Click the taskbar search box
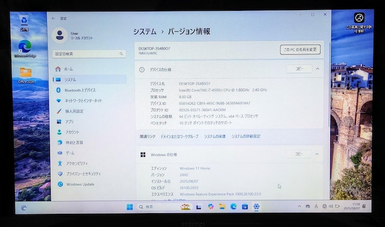The width and height of the screenshot is (385, 227). click(x=165, y=207)
